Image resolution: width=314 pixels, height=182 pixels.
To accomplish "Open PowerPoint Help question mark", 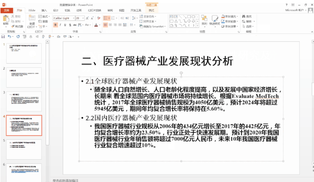I will 287,5.
